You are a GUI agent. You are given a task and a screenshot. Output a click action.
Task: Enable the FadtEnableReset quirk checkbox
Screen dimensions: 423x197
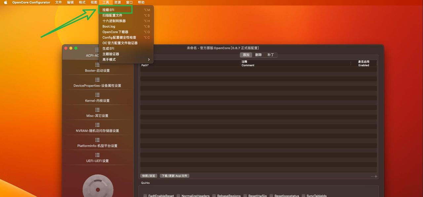point(145,196)
